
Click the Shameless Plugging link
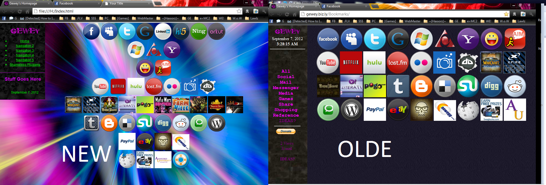(25, 65)
